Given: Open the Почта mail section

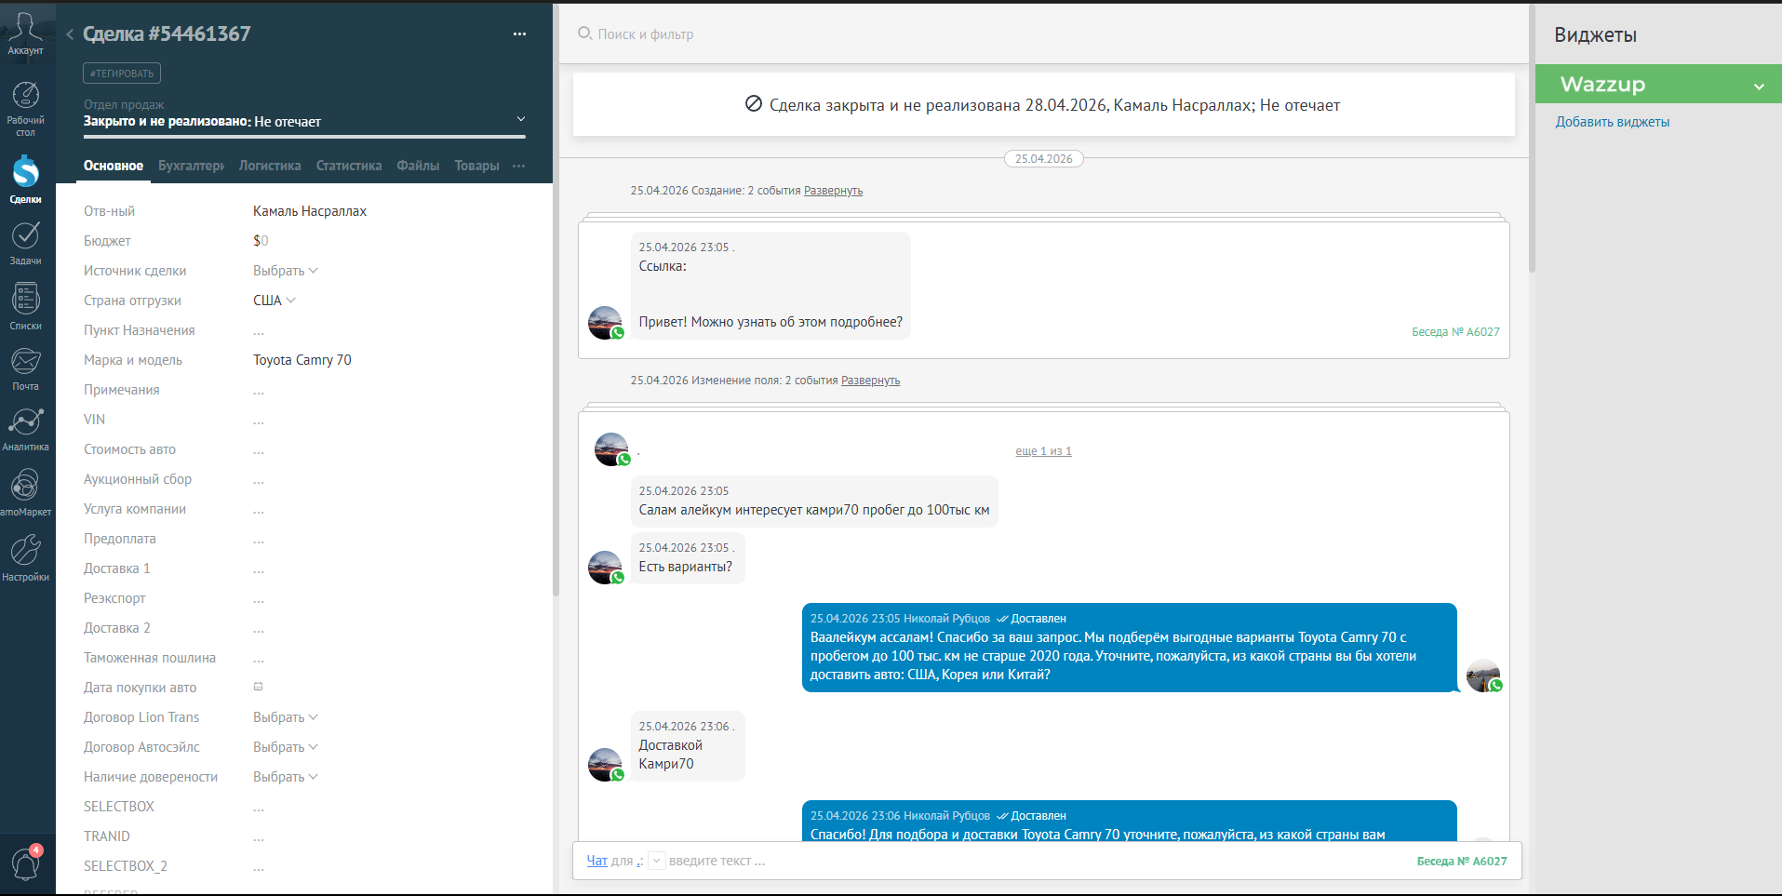Looking at the screenshot, I should (25, 368).
